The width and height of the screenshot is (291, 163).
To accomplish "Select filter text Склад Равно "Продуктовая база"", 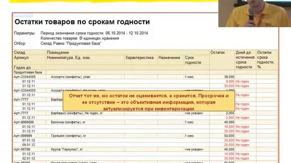I will (71, 43).
